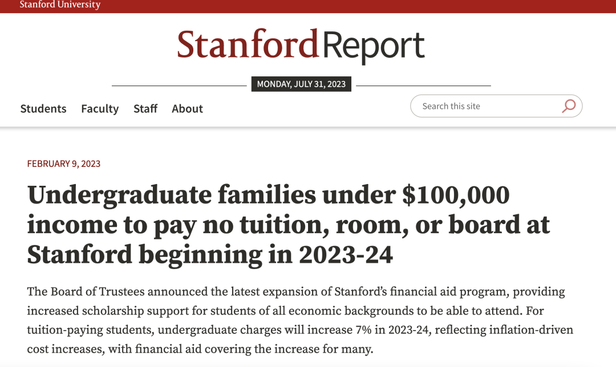The image size is (616, 367).
Task: Click the horizontal rule left of the date badge
Action: point(179,85)
